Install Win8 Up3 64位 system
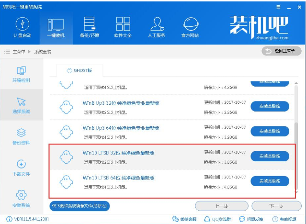This screenshot has width=306, height=224. (270, 131)
